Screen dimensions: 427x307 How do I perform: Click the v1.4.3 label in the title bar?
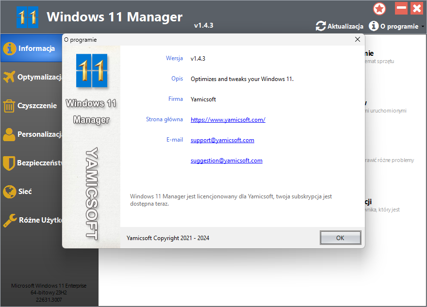click(203, 26)
